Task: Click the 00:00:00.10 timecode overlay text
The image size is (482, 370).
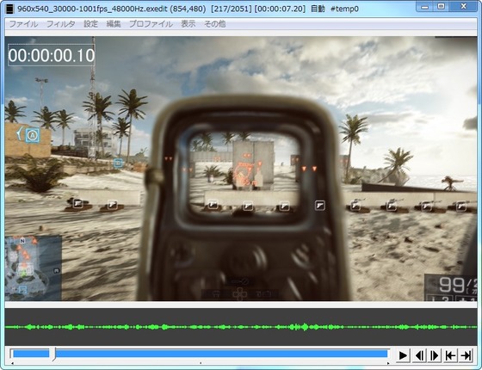Action: [52, 55]
